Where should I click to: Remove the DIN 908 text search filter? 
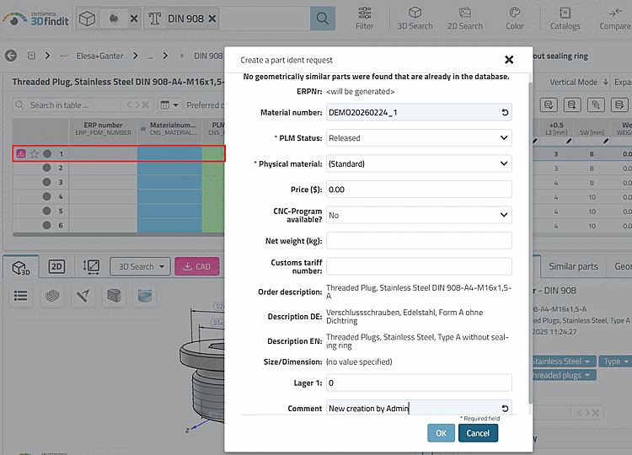click(x=212, y=19)
